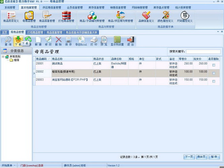Open the 开始菜单 dropdown arrow
The height and width of the screenshot is (168, 224).
pyautogui.click(x=14, y=166)
